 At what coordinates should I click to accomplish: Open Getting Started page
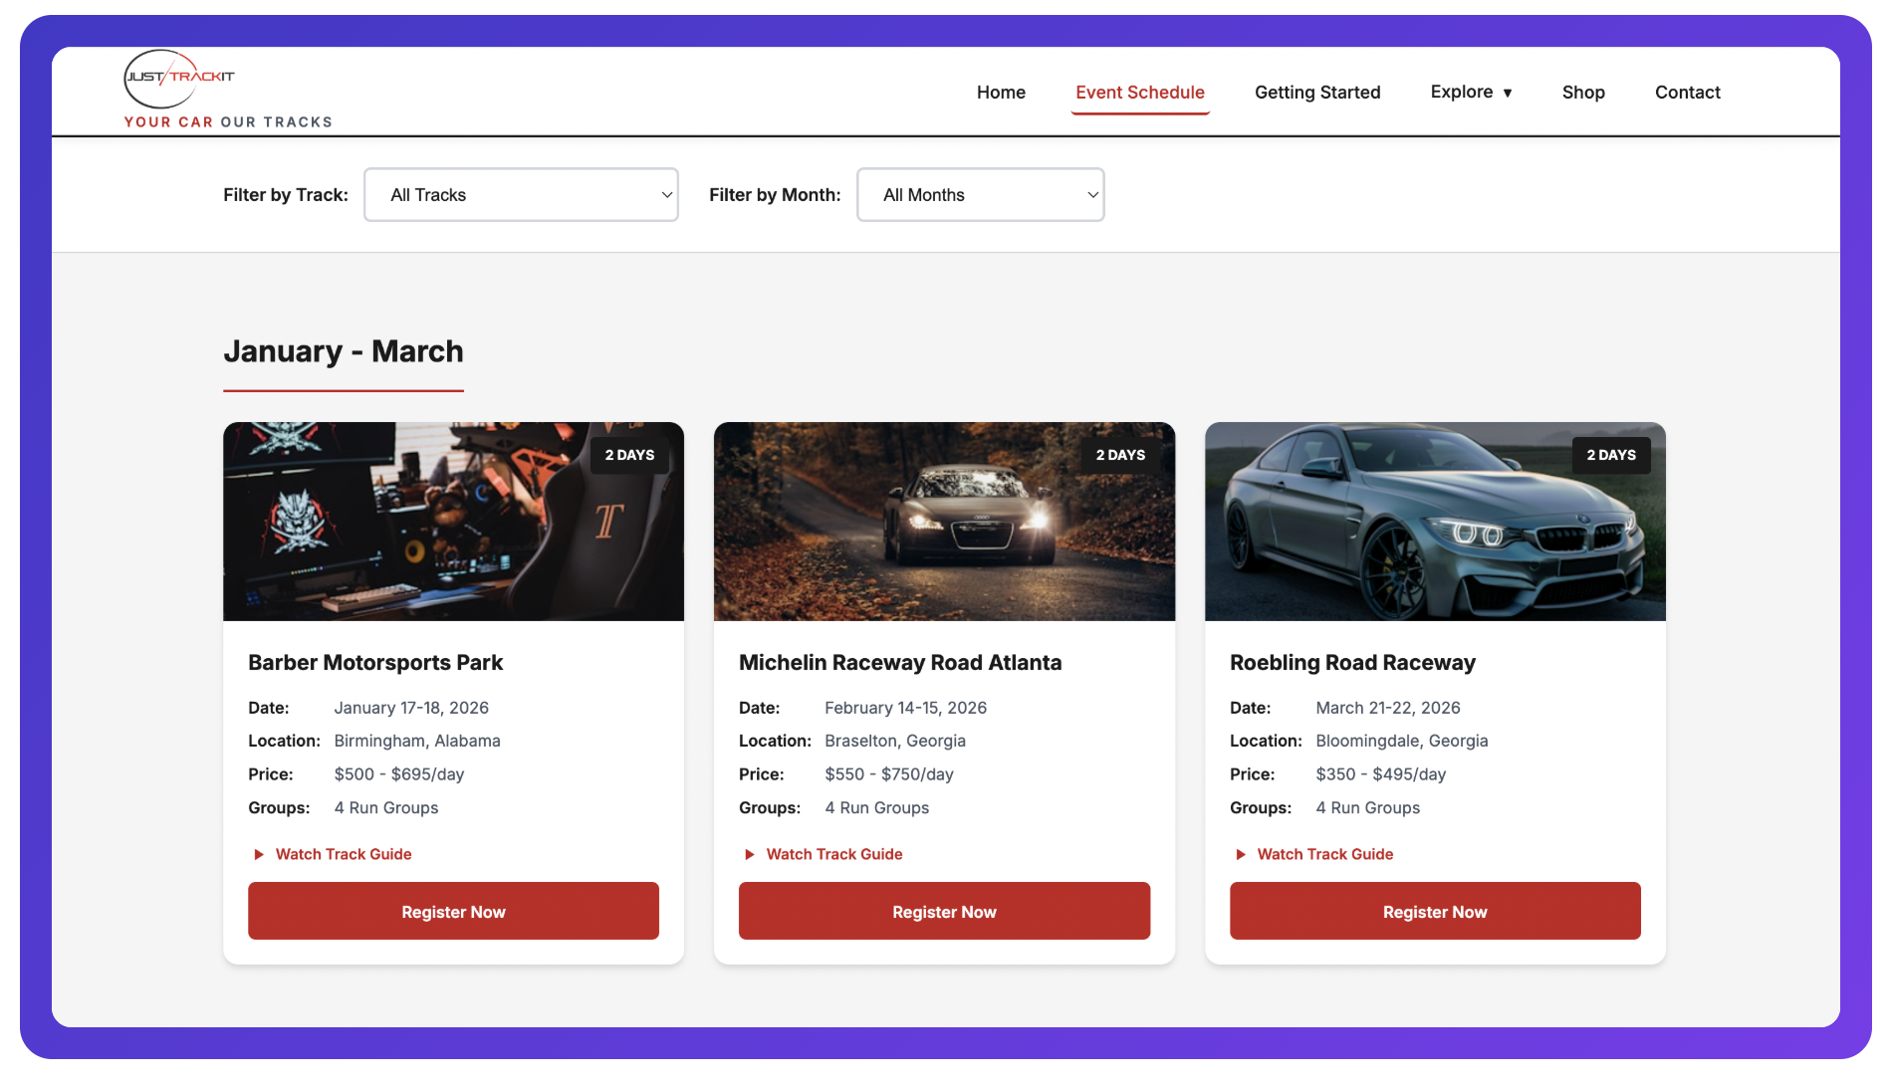(1317, 93)
